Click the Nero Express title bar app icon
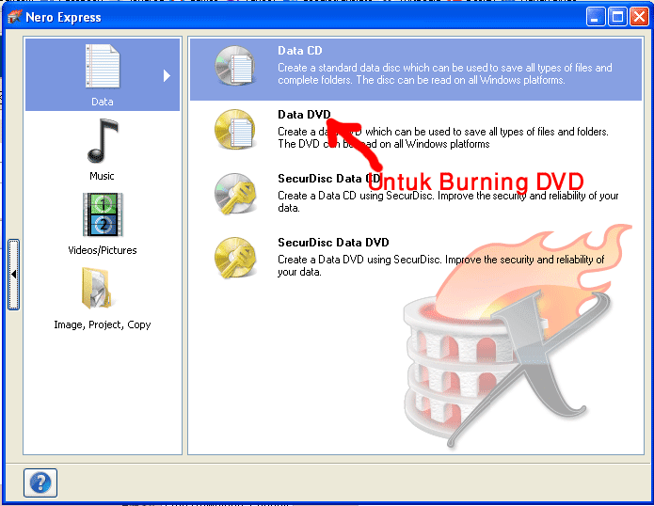 click(x=15, y=17)
